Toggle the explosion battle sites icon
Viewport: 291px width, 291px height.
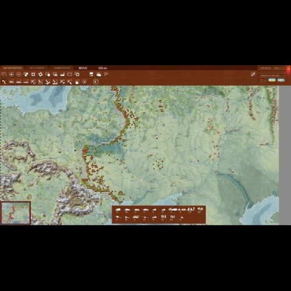tap(77, 82)
